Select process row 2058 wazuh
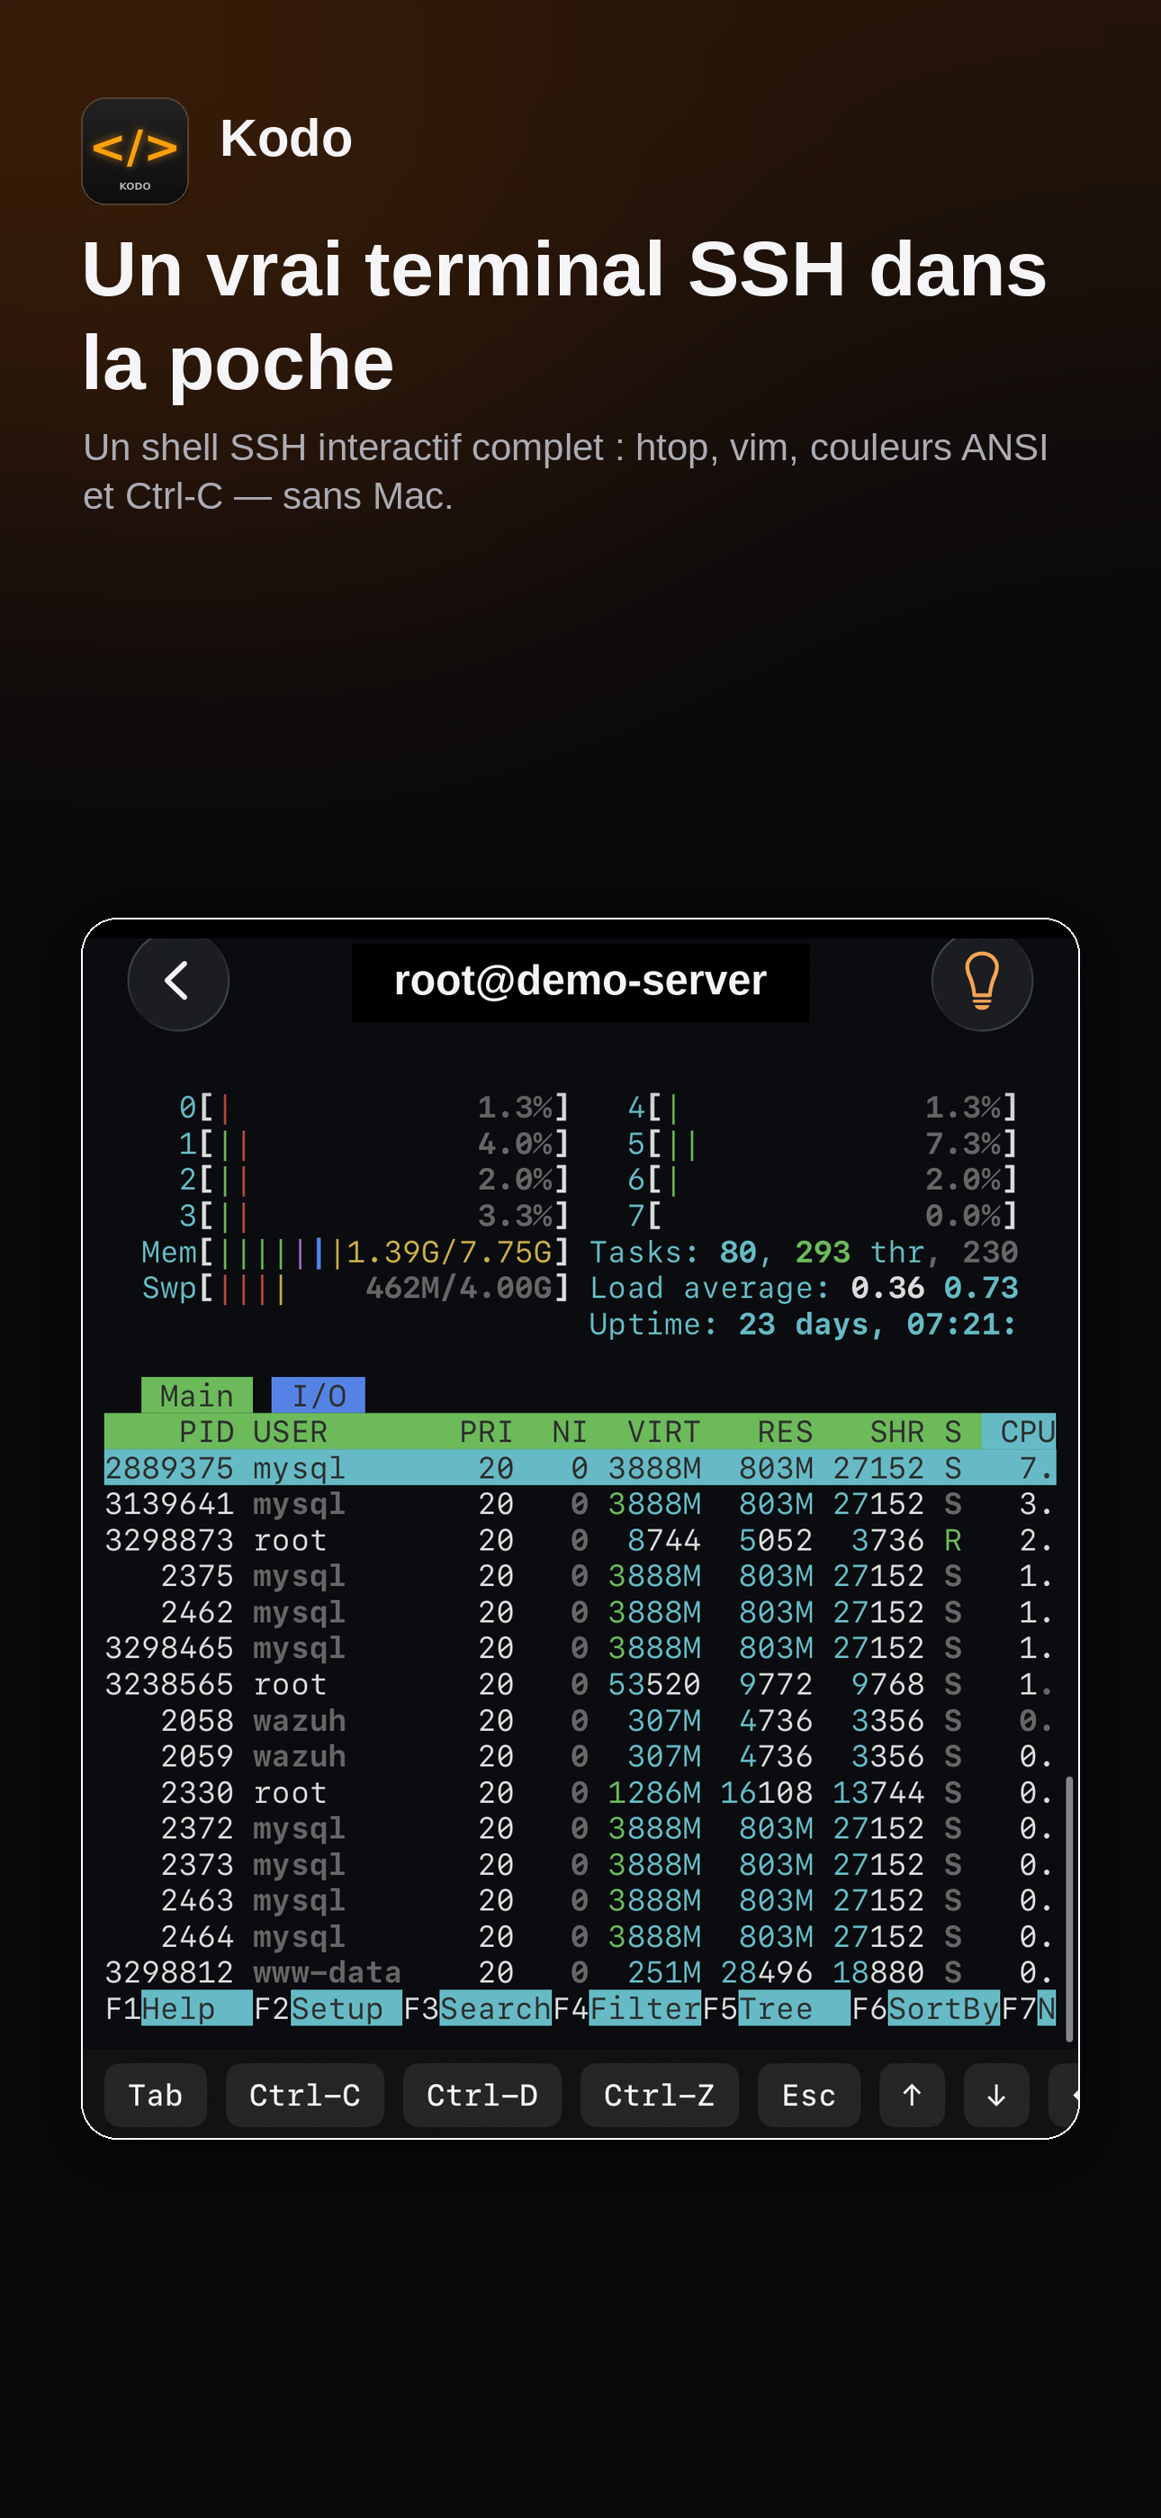The height and width of the screenshot is (2518, 1161). (580, 1720)
